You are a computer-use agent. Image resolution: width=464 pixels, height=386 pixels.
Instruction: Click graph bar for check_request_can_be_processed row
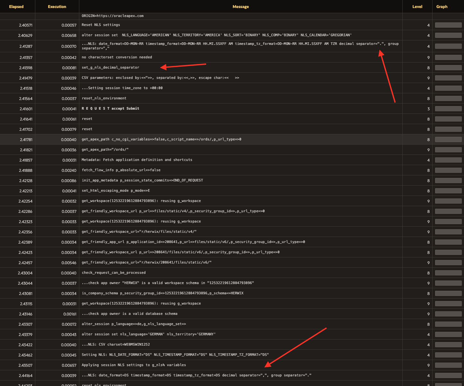click(448, 273)
